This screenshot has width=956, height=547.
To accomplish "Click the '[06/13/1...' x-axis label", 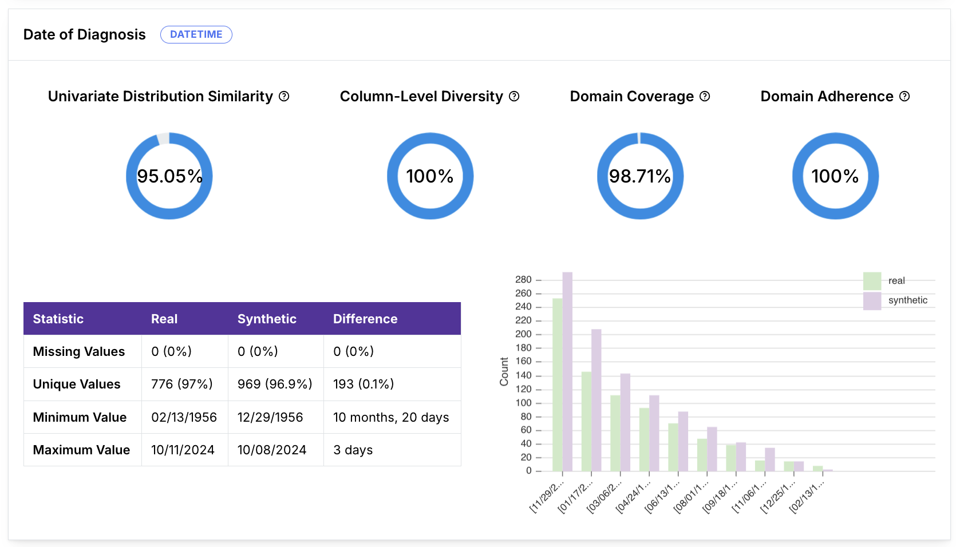I will [x=662, y=496].
